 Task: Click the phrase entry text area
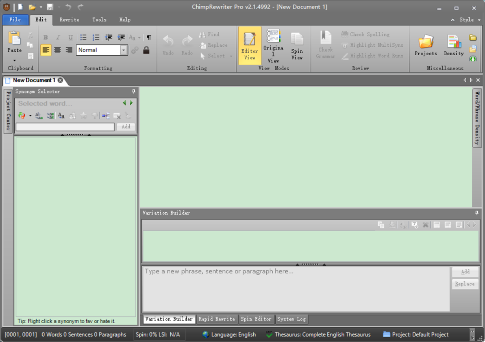(x=296, y=289)
